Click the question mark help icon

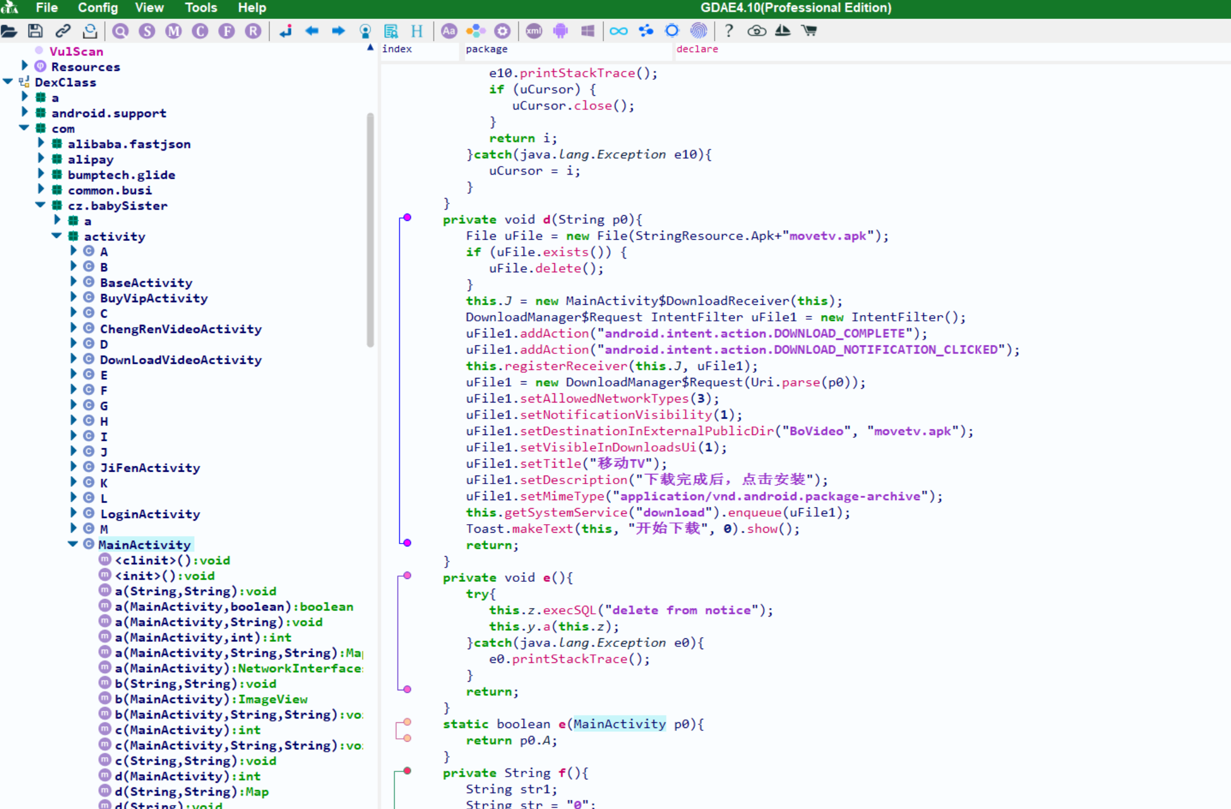729,31
